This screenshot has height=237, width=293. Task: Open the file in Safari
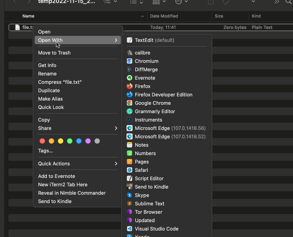click(167, 170)
